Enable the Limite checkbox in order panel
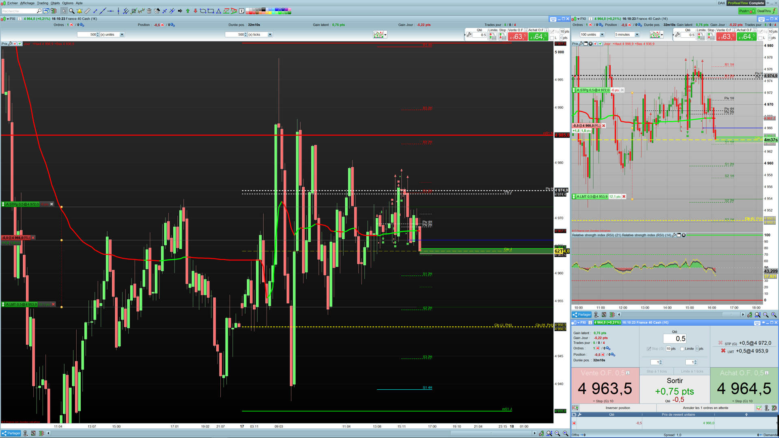This screenshot has height=438, width=779. [682, 349]
